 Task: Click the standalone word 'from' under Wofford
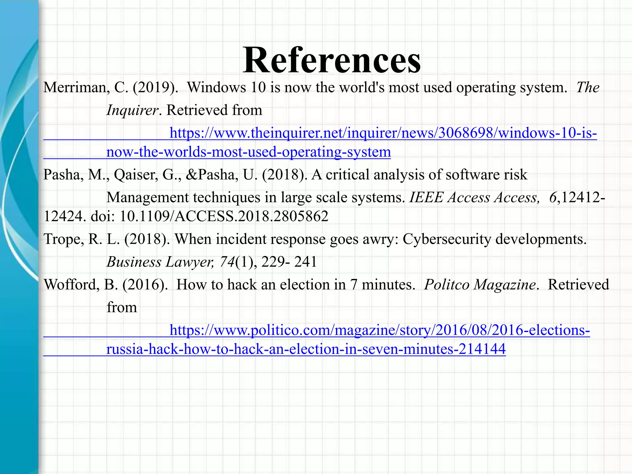click(122, 308)
